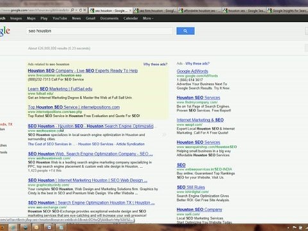Open 'Houston SEO Services' ad from seorepairshop.com
Image resolution: width=308 pixels, height=231 pixels.
click(x=198, y=142)
